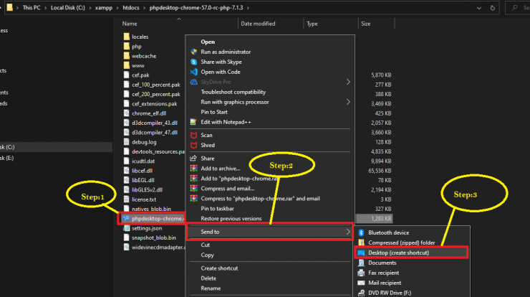
Task: Click the Run as administrator shield icon
Action: [193, 52]
